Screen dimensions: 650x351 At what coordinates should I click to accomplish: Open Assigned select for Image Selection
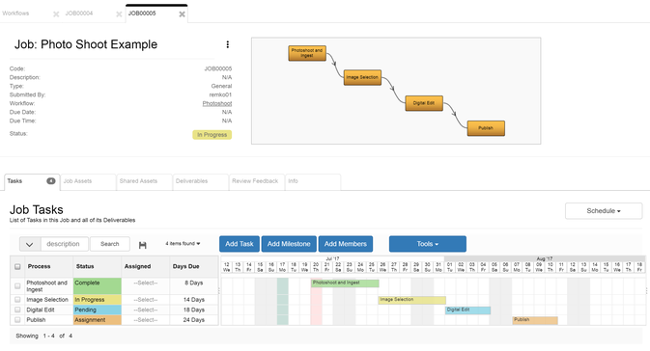point(146,300)
